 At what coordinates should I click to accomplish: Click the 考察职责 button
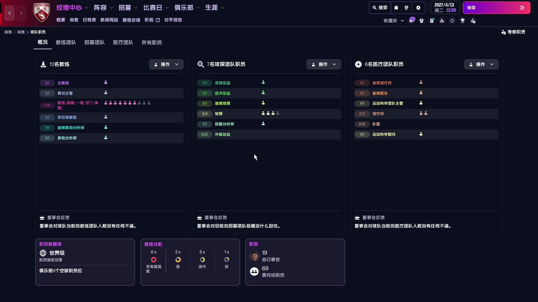point(513,32)
